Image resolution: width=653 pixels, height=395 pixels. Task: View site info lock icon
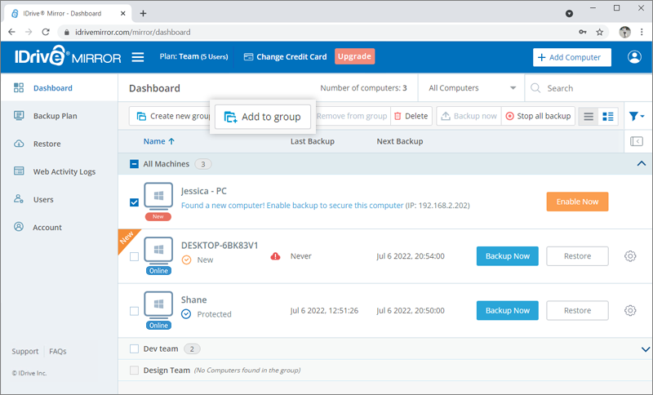67,32
